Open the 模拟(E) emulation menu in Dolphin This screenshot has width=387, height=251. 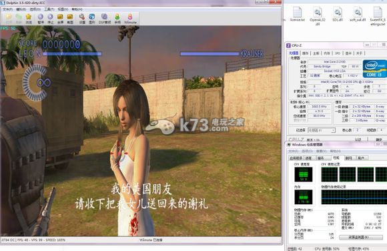21,9
